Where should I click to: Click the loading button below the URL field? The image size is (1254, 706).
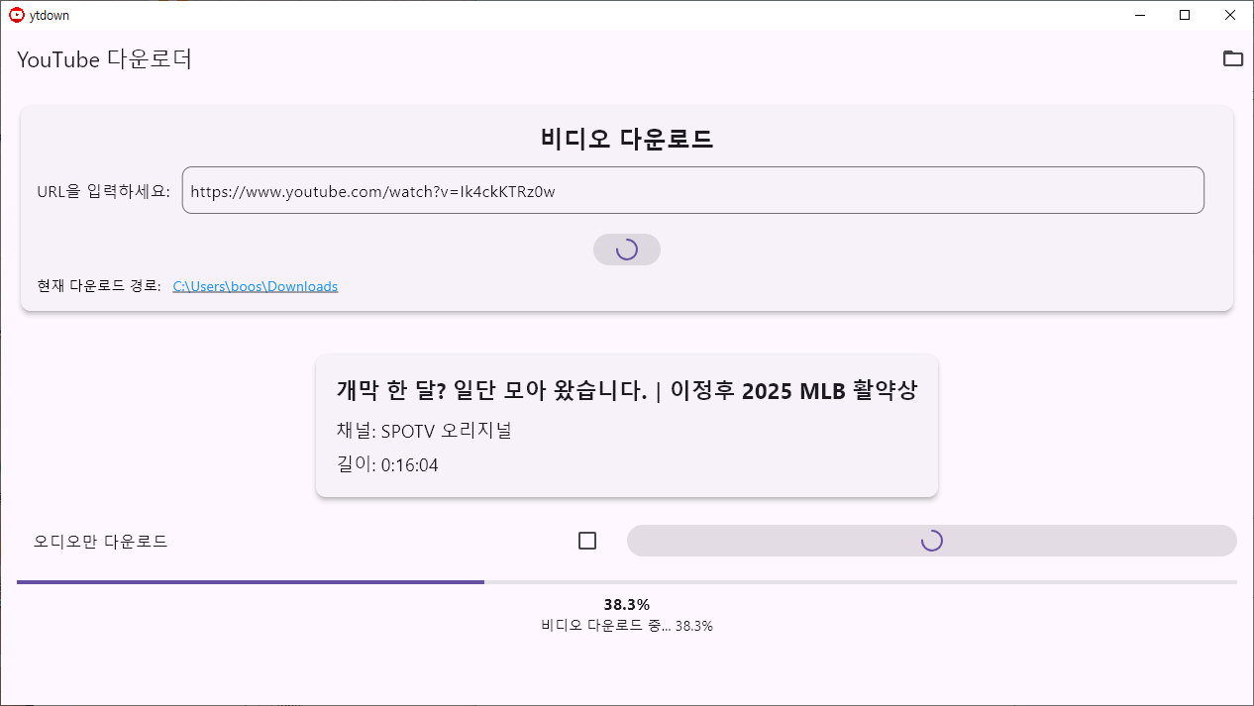click(x=627, y=250)
